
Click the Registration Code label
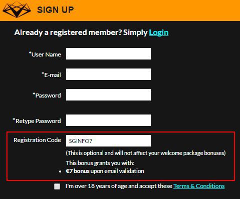tap(37, 140)
